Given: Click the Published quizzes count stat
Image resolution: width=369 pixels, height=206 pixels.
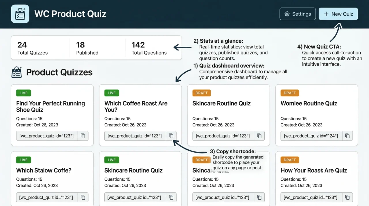Looking at the screenshot, I should click(87, 48).
